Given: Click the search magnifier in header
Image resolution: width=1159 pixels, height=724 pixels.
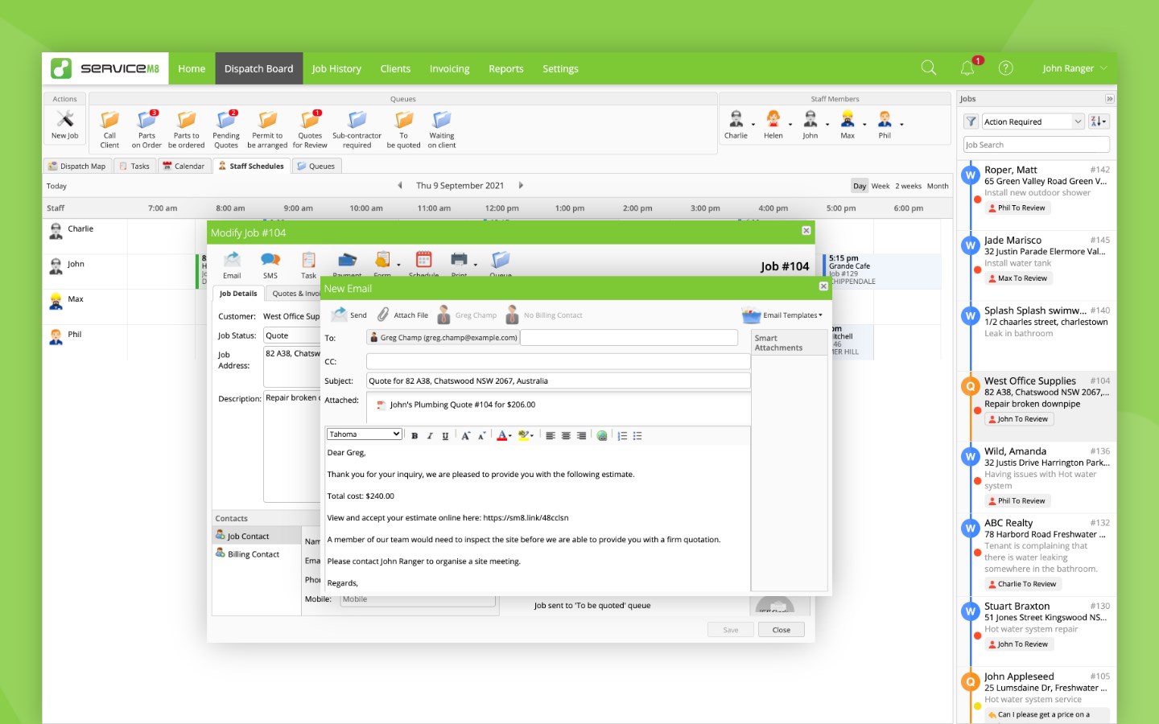Looking at the screenshot, I should (929, 68).
